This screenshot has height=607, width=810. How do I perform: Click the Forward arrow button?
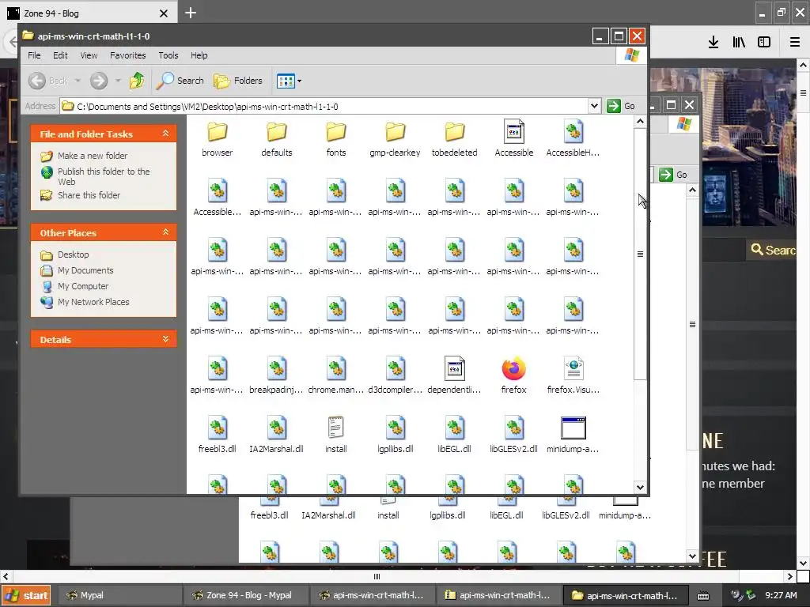[x=99, y=81]
